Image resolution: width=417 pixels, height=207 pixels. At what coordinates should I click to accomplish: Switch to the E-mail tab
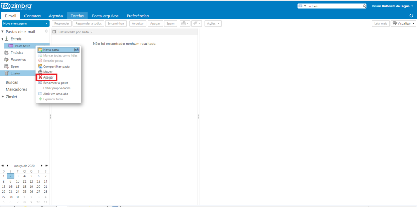pyautogui.click(x=10, y=16)
